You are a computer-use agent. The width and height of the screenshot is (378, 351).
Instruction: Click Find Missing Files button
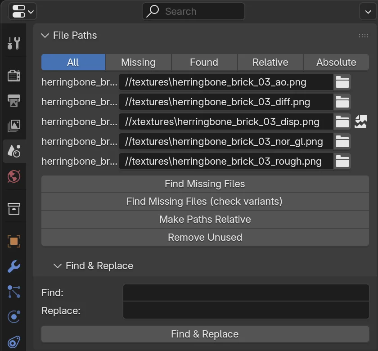[x=205, y=184]
